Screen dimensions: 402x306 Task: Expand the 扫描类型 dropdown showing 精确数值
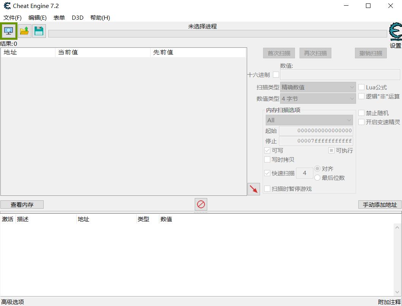point(318,87)
